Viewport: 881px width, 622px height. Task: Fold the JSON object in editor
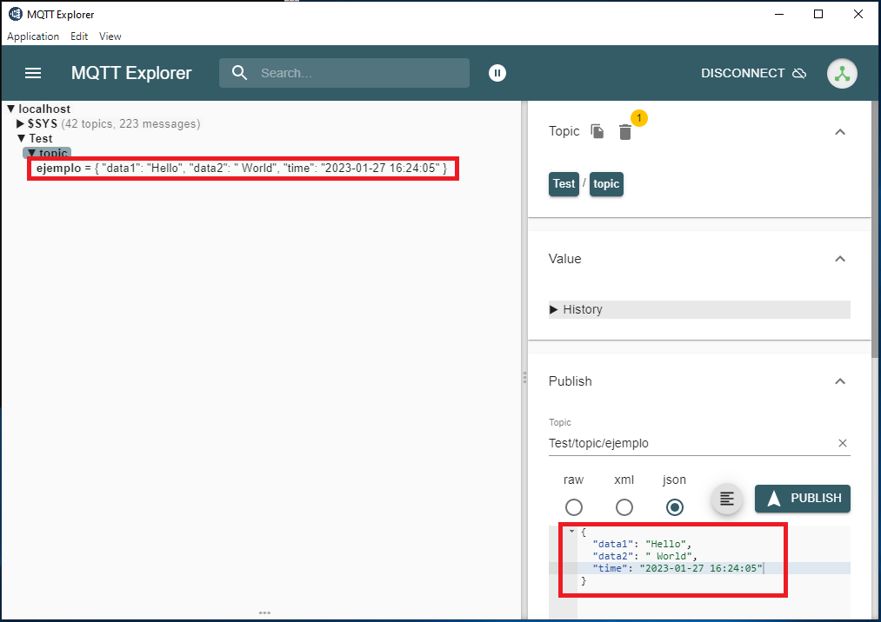(571, 531)
